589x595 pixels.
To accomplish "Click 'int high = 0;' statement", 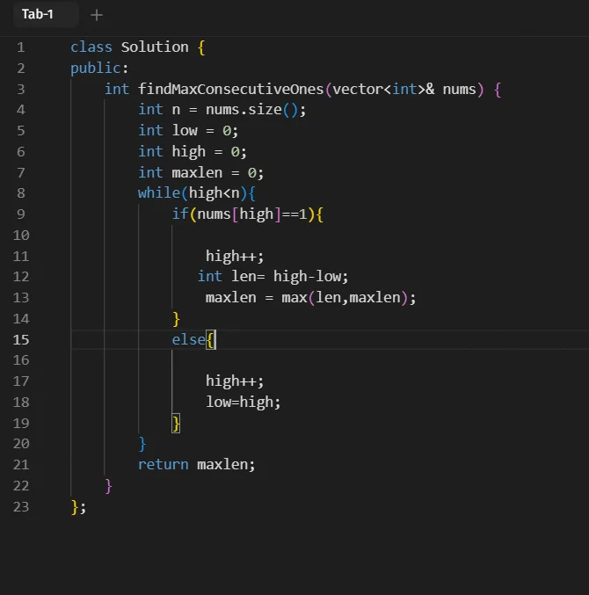I will click(193, 152).
